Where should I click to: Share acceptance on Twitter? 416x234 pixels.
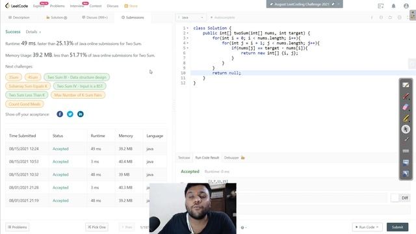pyautogui.click(x=70, y=114)
